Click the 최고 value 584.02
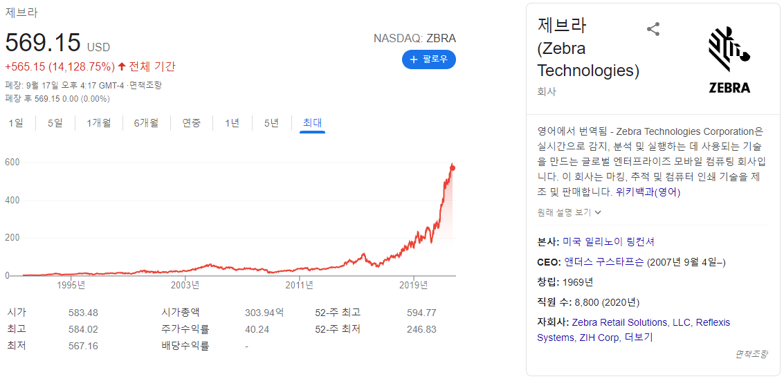Image resolution: width=784 pixels, height=379 pixels. pos(83,329)
